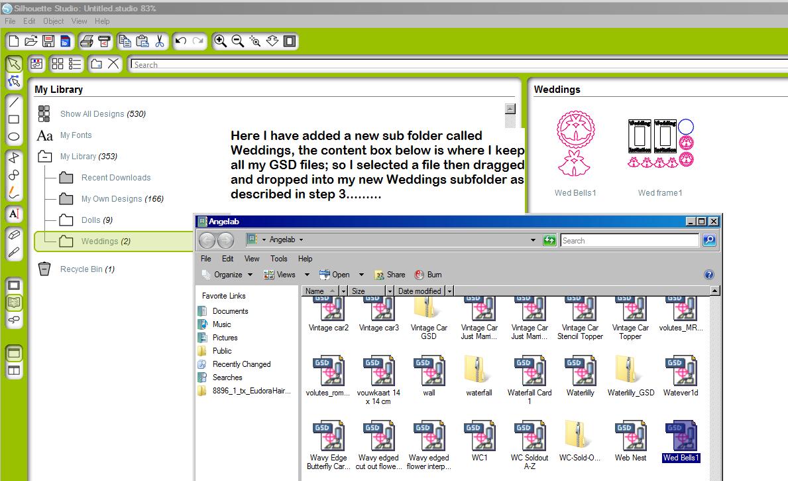Expand the Size column filter dropdown

[x=390, y=291]
